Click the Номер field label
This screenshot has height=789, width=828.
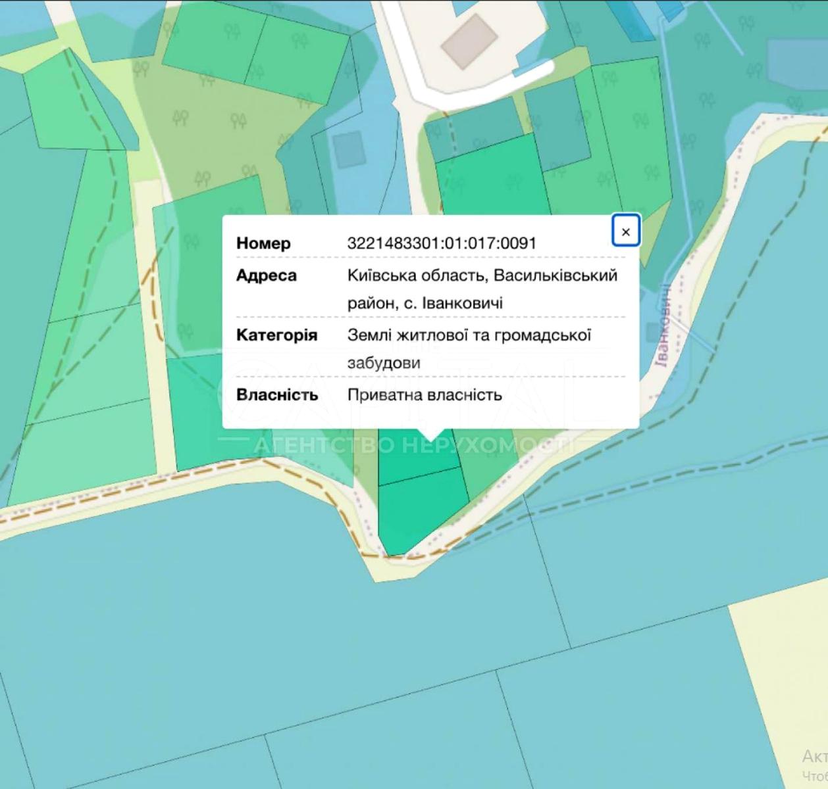[263, 243]
